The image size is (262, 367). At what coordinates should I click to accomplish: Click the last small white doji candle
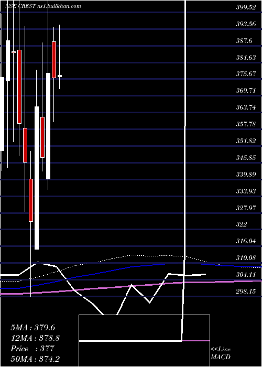[60, 76]
